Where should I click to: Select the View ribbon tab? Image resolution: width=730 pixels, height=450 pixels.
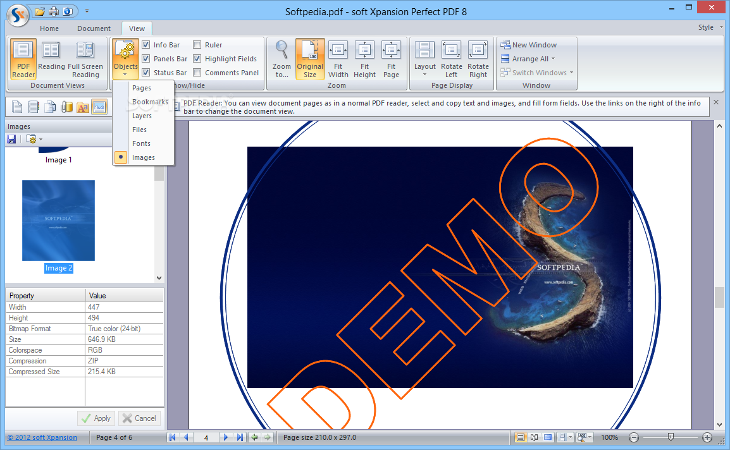137,28
